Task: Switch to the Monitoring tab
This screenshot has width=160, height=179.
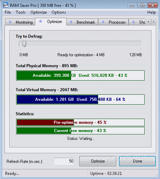Action: point(20,22)
